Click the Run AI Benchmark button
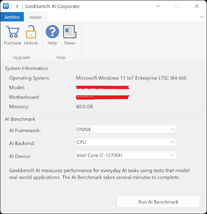Image resolution: width=207 pixels, height=214 pixels. pyautogui.click(x=158, y=202)
